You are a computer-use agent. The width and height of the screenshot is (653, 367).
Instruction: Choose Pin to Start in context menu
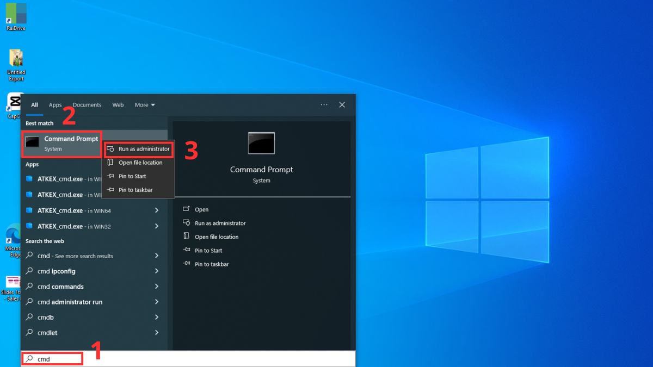click(x=139, y=176)
